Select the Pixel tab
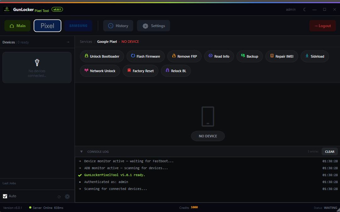Viewport: 340px width, 212px height. pyautogui.click(x=47, y=26)
